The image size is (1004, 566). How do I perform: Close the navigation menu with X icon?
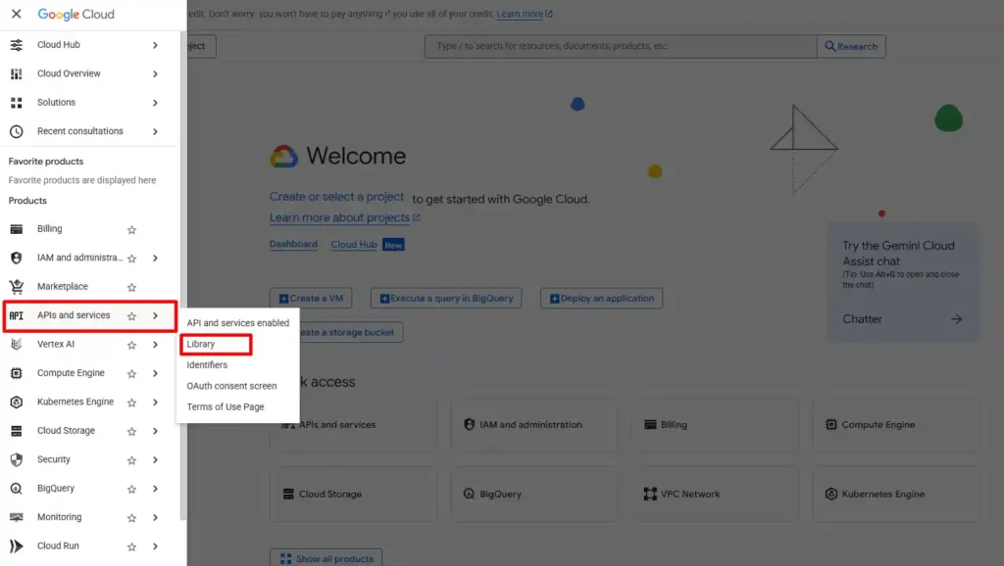pyautogui.click(x=16, y=15)
